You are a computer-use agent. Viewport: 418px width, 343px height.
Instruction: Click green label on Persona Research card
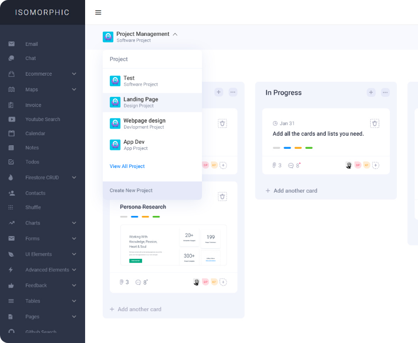(x=156, y=217)
